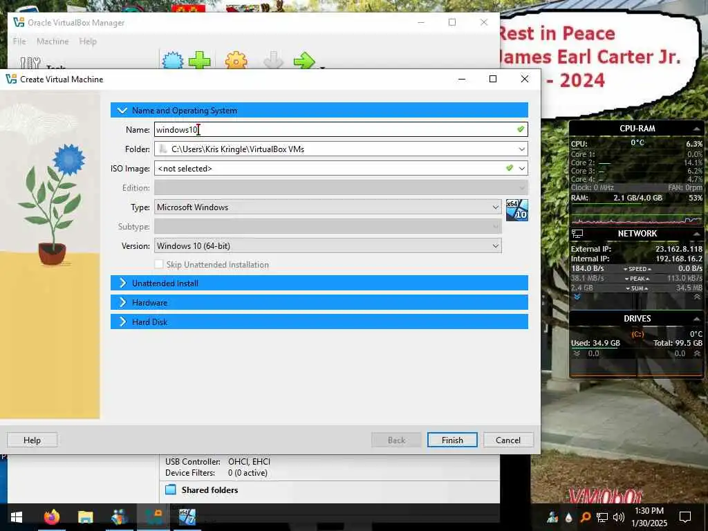Click the USB Controller OHCI, EHCI text

(x=218, y=461)
